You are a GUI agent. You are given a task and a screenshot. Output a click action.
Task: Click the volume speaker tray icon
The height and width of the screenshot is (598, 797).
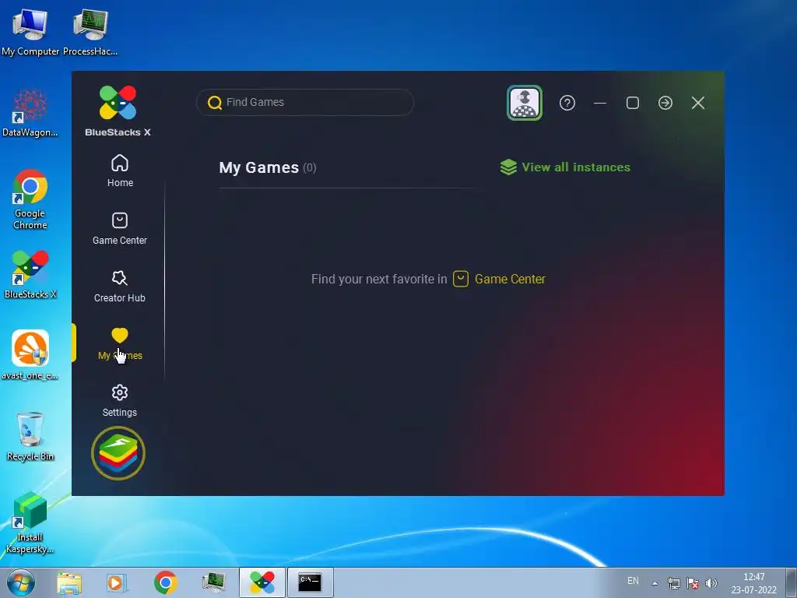[711, 583]
